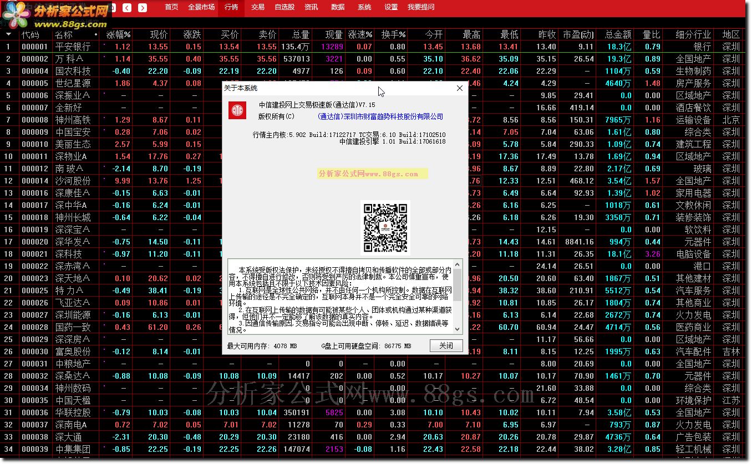Screen dimensions: 752x464
Task: Open the 交易 tab
Action: [x=258, y=7]
